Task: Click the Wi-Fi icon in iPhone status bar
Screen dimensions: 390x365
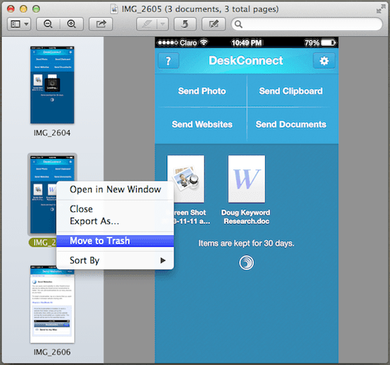Action: tap(204, 42)
